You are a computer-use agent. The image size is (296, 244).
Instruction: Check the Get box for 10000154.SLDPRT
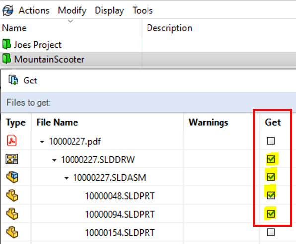coord(271,232)
